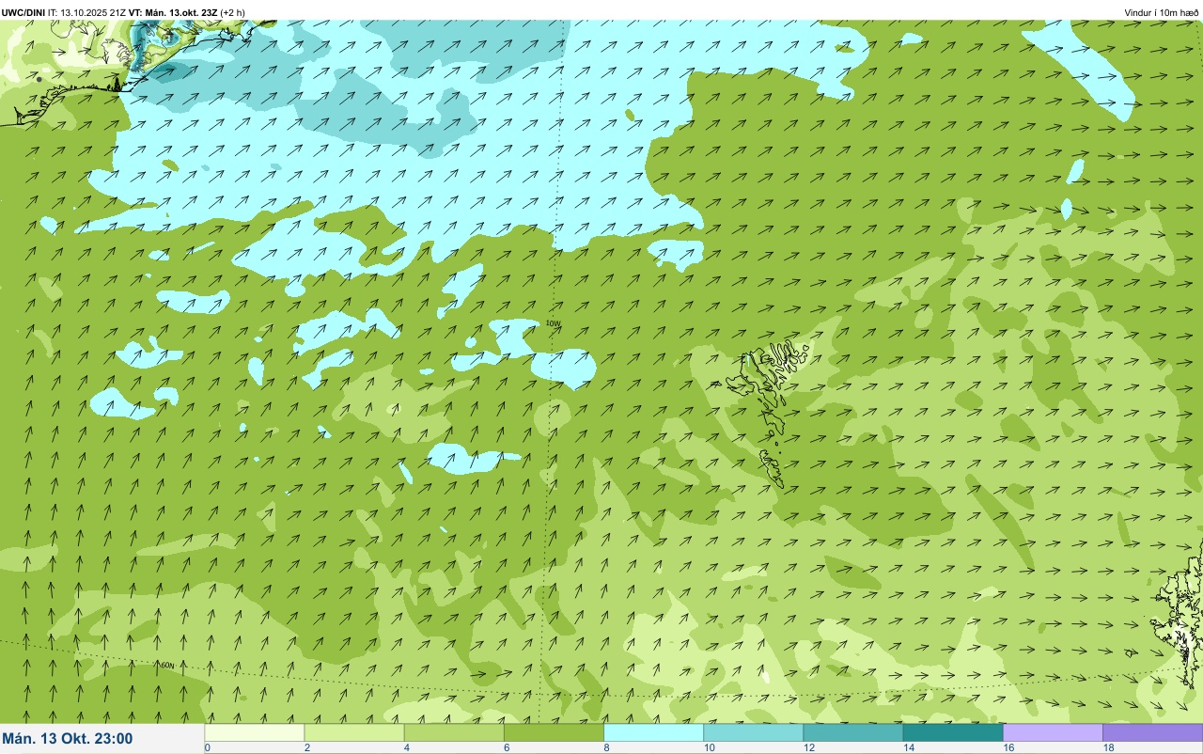This screenshot has width=1203, height=754.
Task: Click the 12–14 teal legend swatch
Action: click(x=852, y=732)
